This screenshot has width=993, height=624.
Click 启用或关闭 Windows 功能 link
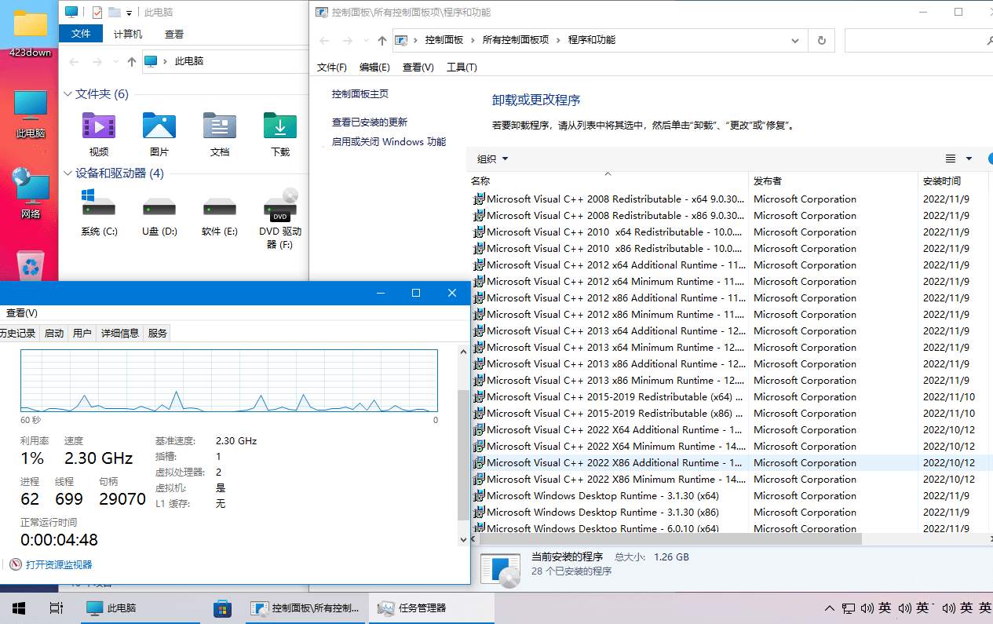(x=389, y=142)
